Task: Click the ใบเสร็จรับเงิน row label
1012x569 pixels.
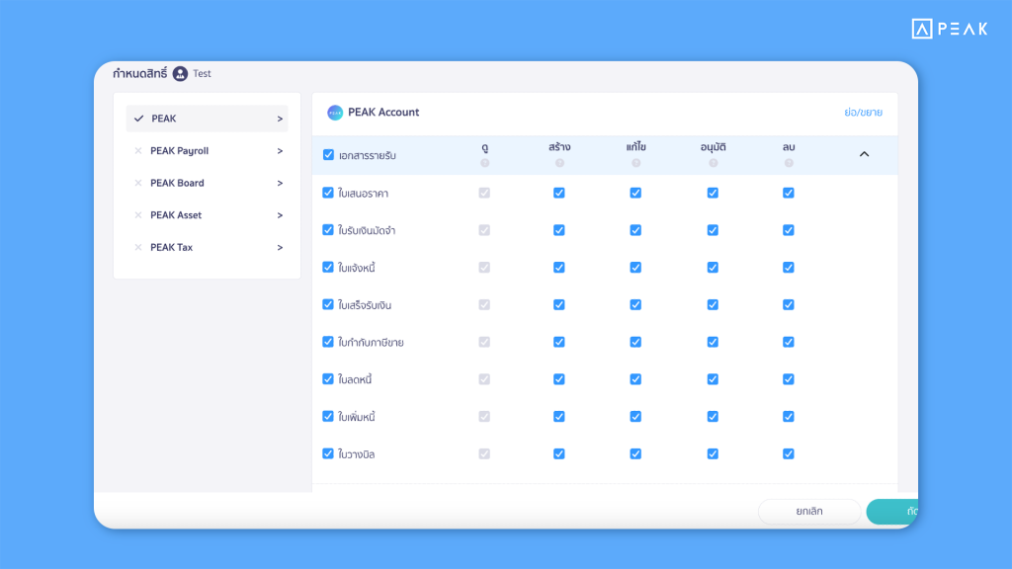Action: 365,305
